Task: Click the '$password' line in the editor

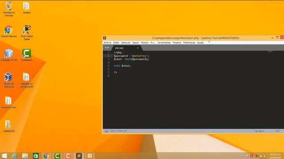Action: [131, 56]
